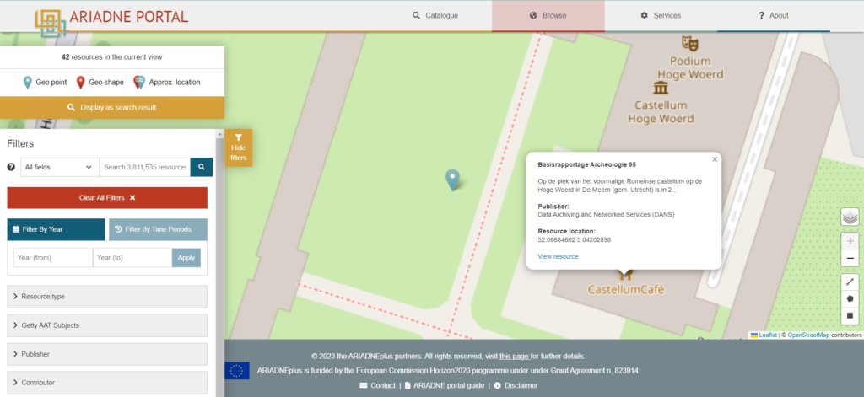Select the draw rectangle tool

click(x=850, y=316)
